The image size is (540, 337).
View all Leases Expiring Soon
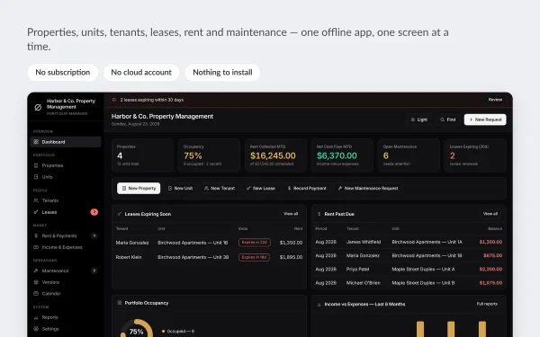[x=291, y=214]
